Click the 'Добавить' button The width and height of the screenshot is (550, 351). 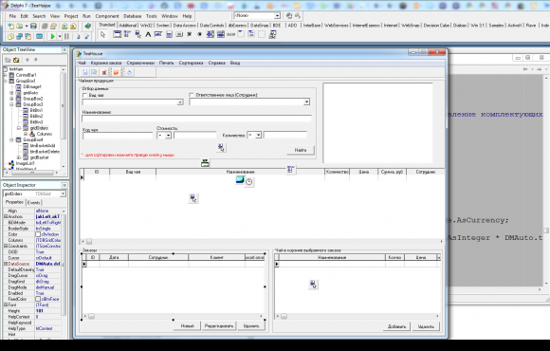(x=396, y=326)
